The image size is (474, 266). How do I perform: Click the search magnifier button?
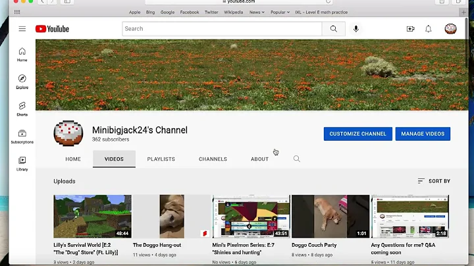[333, 29]
